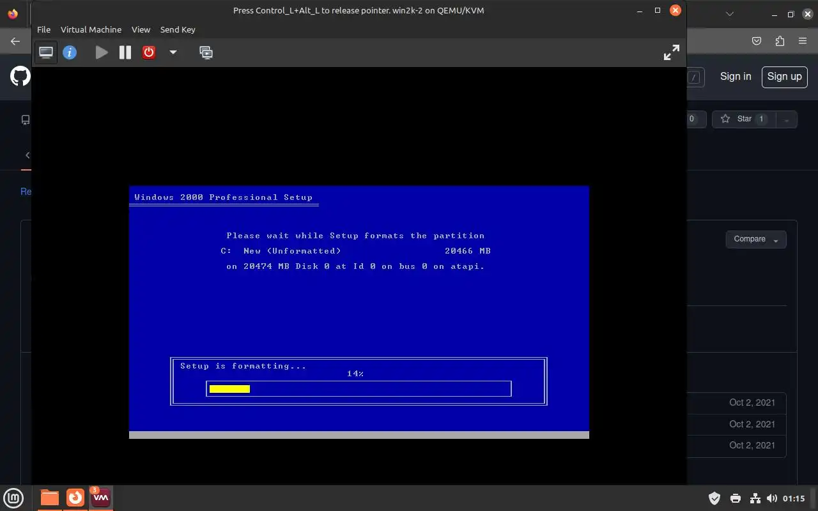Open Firefox extensions puzzle icon

[780, 42]
